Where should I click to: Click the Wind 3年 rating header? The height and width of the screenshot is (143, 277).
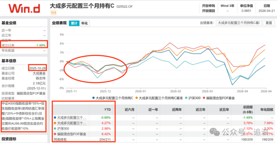pos(227,6)
